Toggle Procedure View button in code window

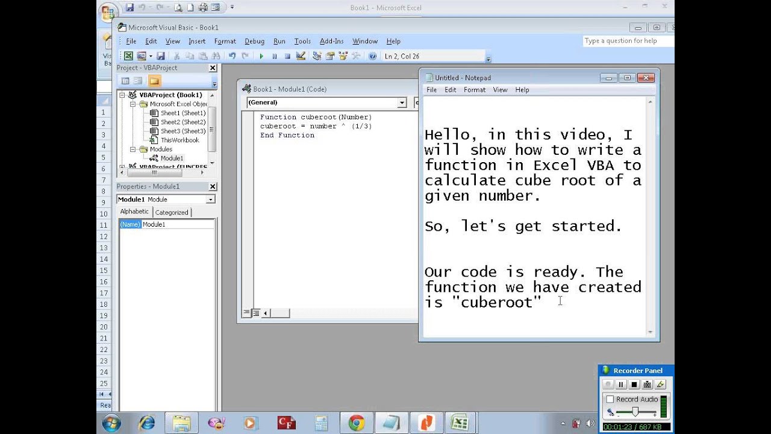[246, 313]
